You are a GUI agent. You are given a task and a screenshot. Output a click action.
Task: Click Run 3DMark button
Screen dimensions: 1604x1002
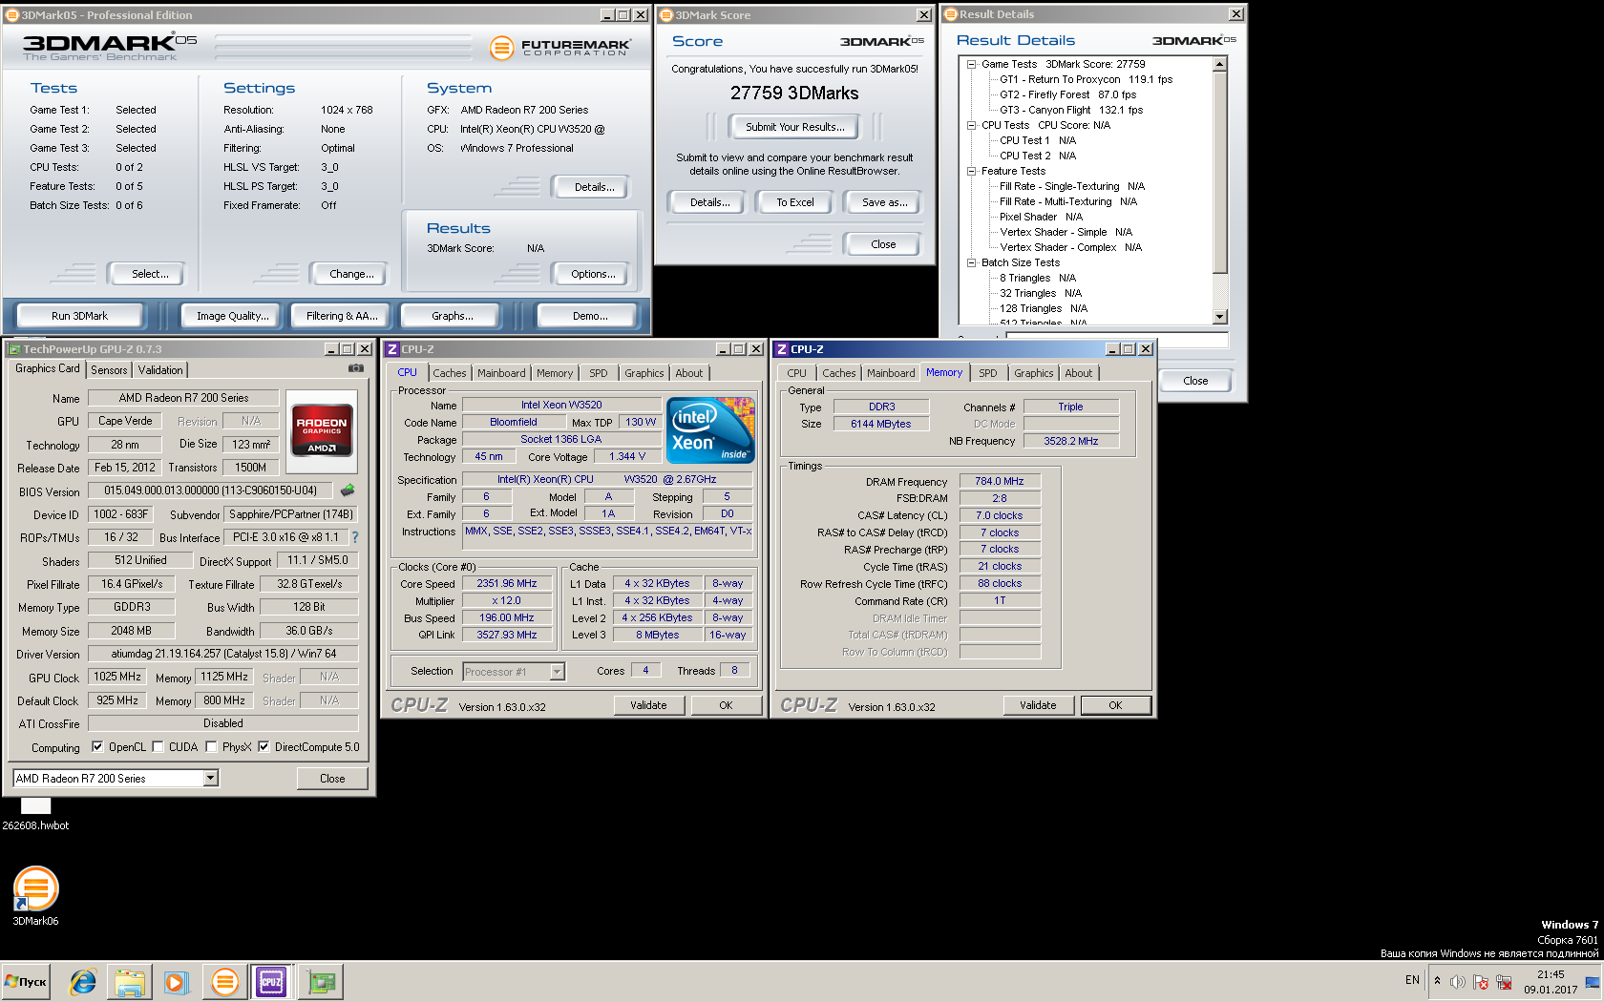pos(80,316)
